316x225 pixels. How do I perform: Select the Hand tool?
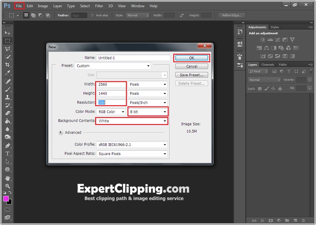tap(7, 178)
